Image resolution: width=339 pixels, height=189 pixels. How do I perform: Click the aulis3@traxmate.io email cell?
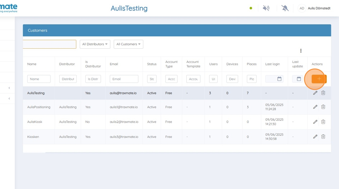(x=124, y=137)
